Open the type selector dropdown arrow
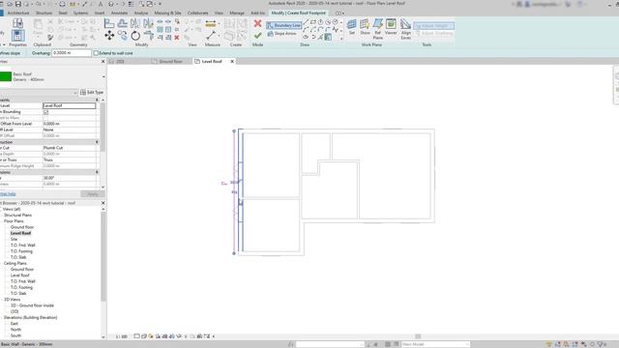Screen dimensions: 619x348 point(103,76)
